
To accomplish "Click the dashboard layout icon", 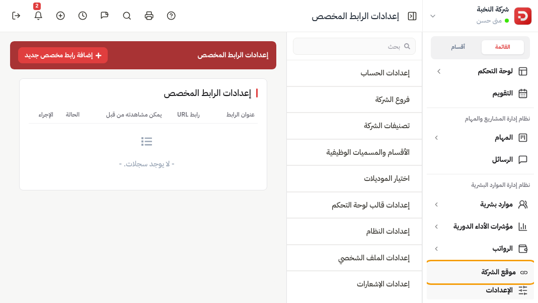I will point(522,71).
